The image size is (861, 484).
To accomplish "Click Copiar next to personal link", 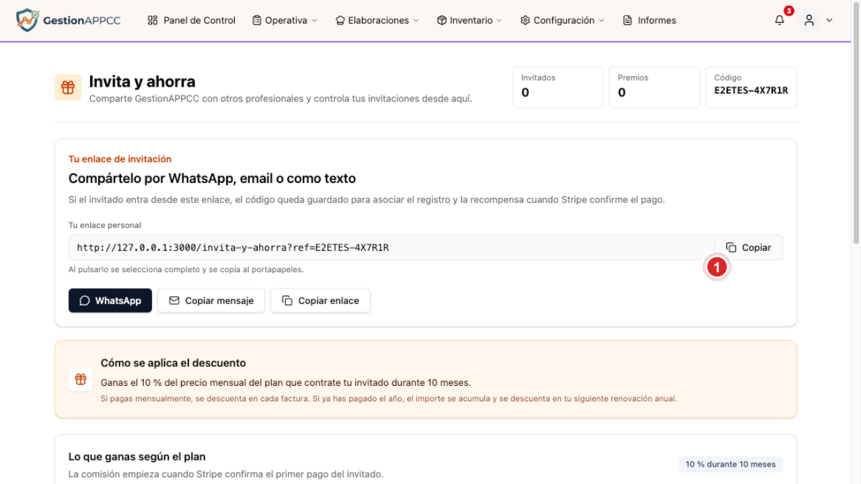I will pos(749,247).
